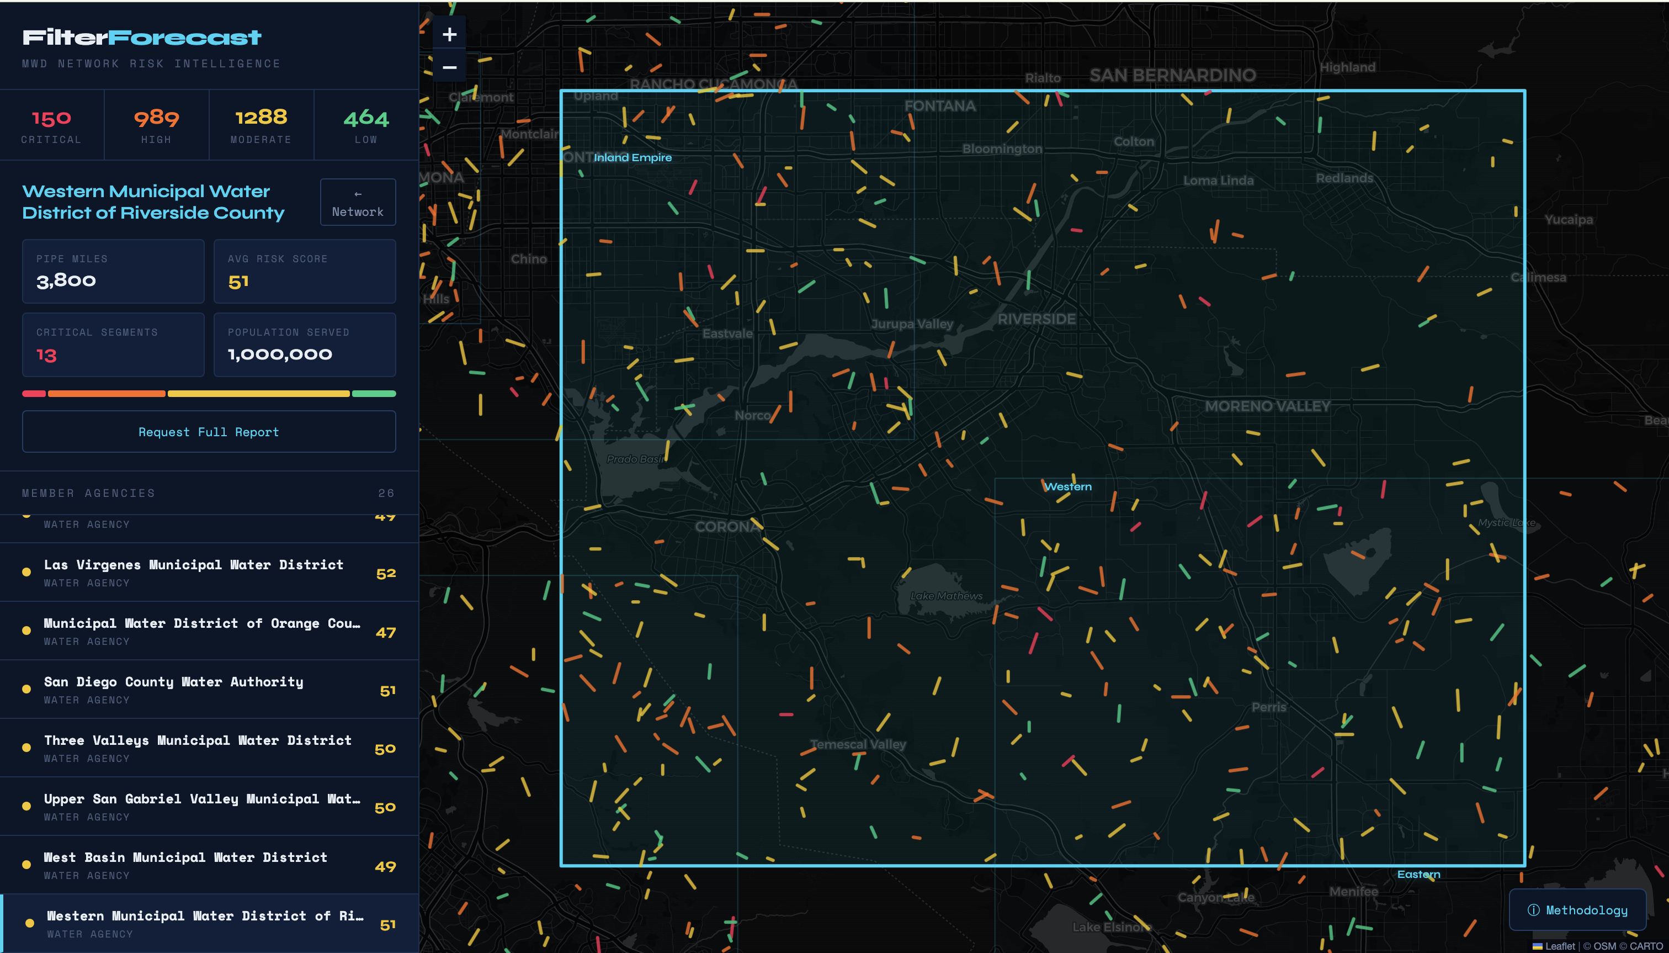Image resolution: width=1669 pixels, height=953 pixels.
Task: Click the FilterForecast logo
Action: pyautogui.click(x=142, y=38)
